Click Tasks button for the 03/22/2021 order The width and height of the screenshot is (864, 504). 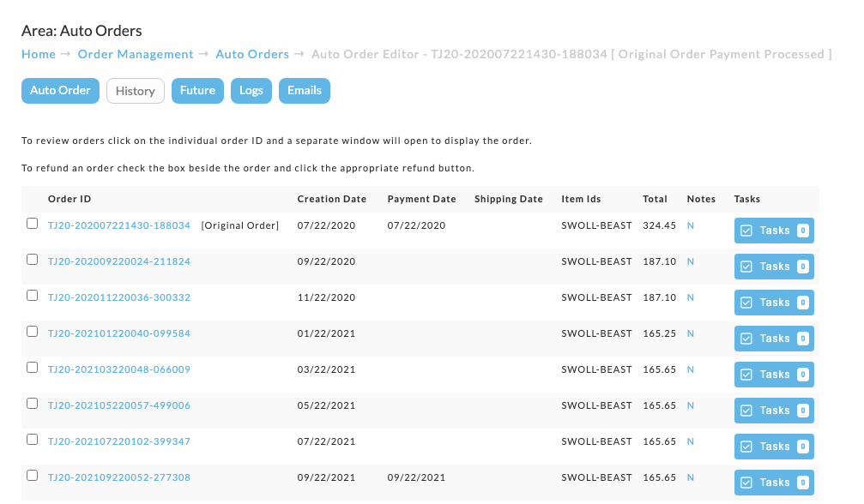tap(774, 375)
